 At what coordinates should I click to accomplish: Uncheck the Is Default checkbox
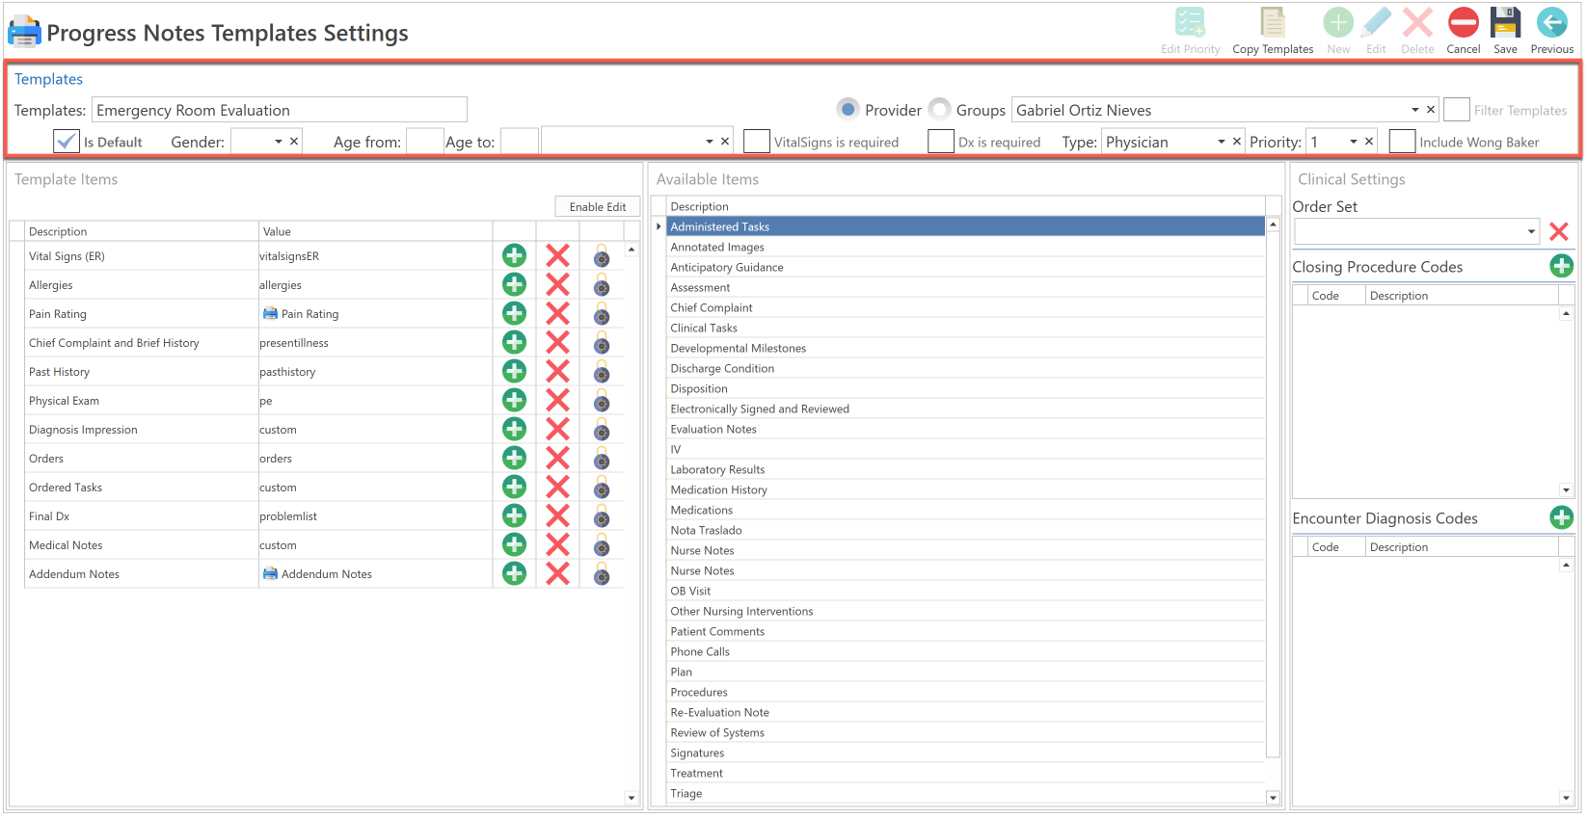point(66,142)
